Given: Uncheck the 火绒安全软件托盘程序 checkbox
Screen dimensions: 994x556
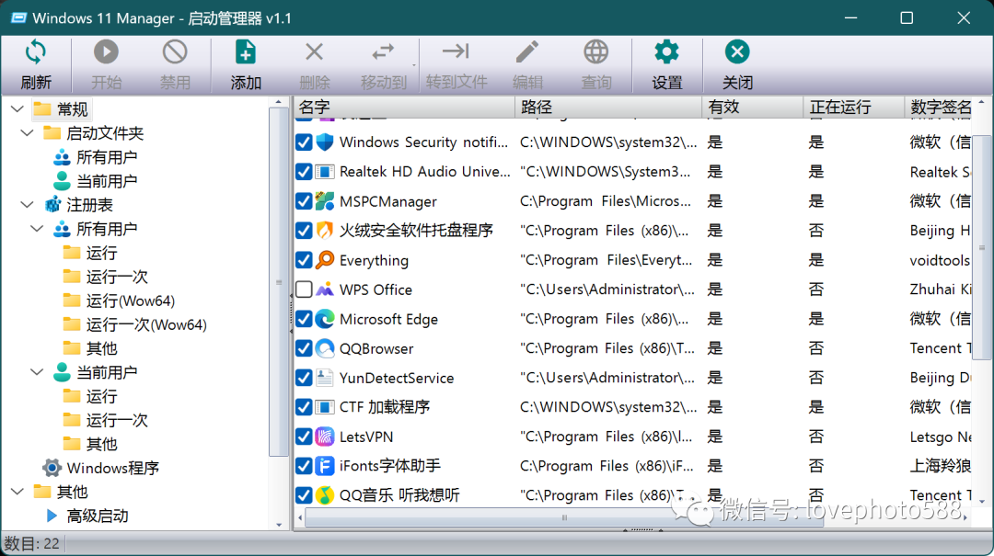Looking at the screenshot, I should tap(304, 231).
